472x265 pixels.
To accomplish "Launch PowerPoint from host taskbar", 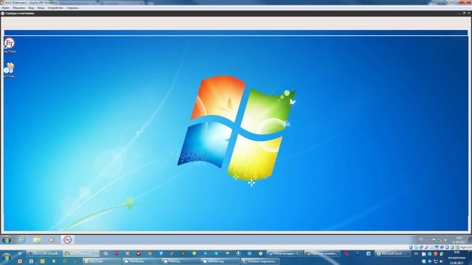I will coord(20,261).
